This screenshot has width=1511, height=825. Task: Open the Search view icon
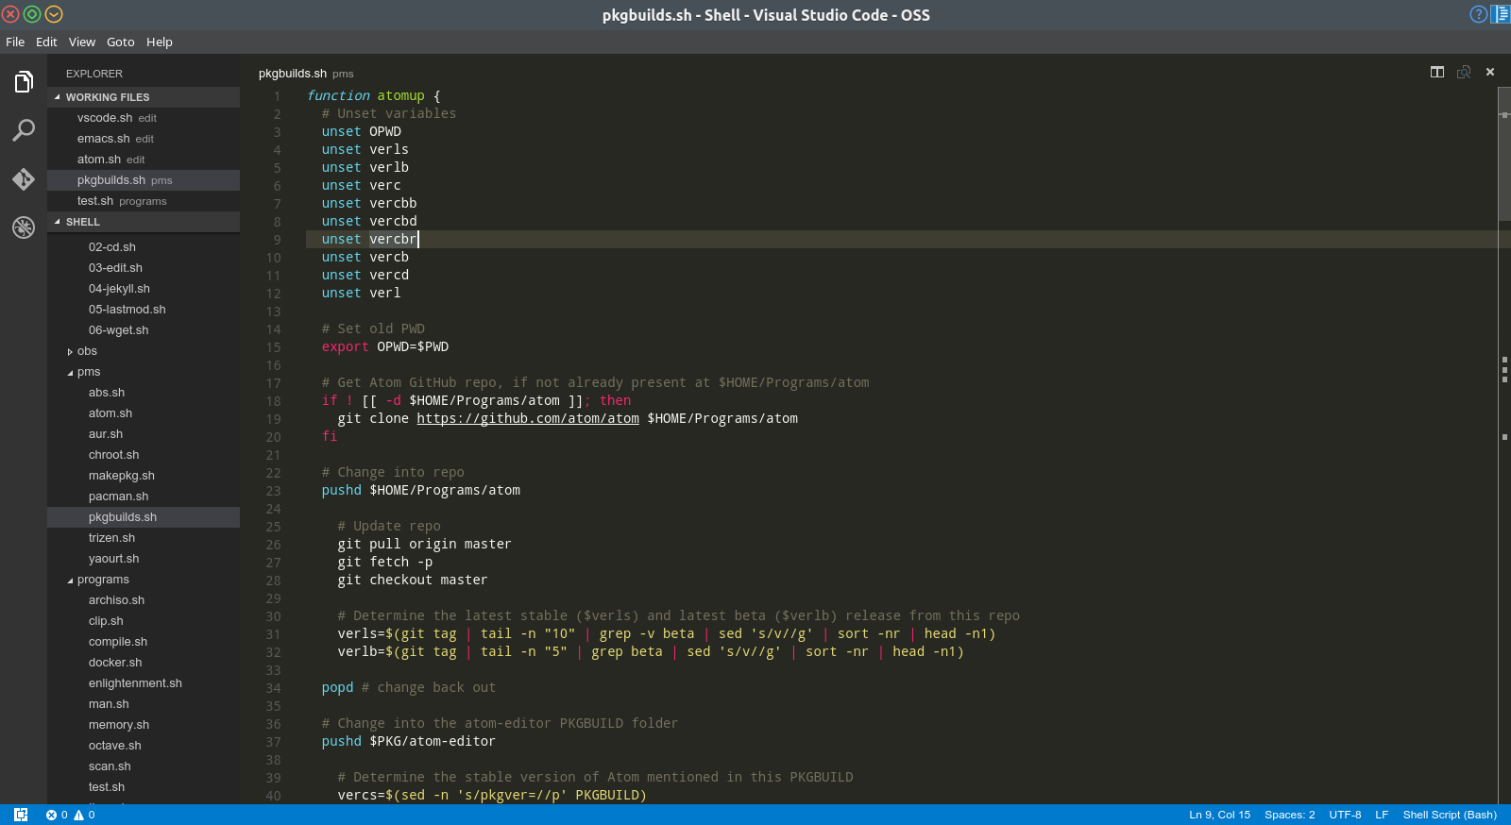(x=24, y=130)
